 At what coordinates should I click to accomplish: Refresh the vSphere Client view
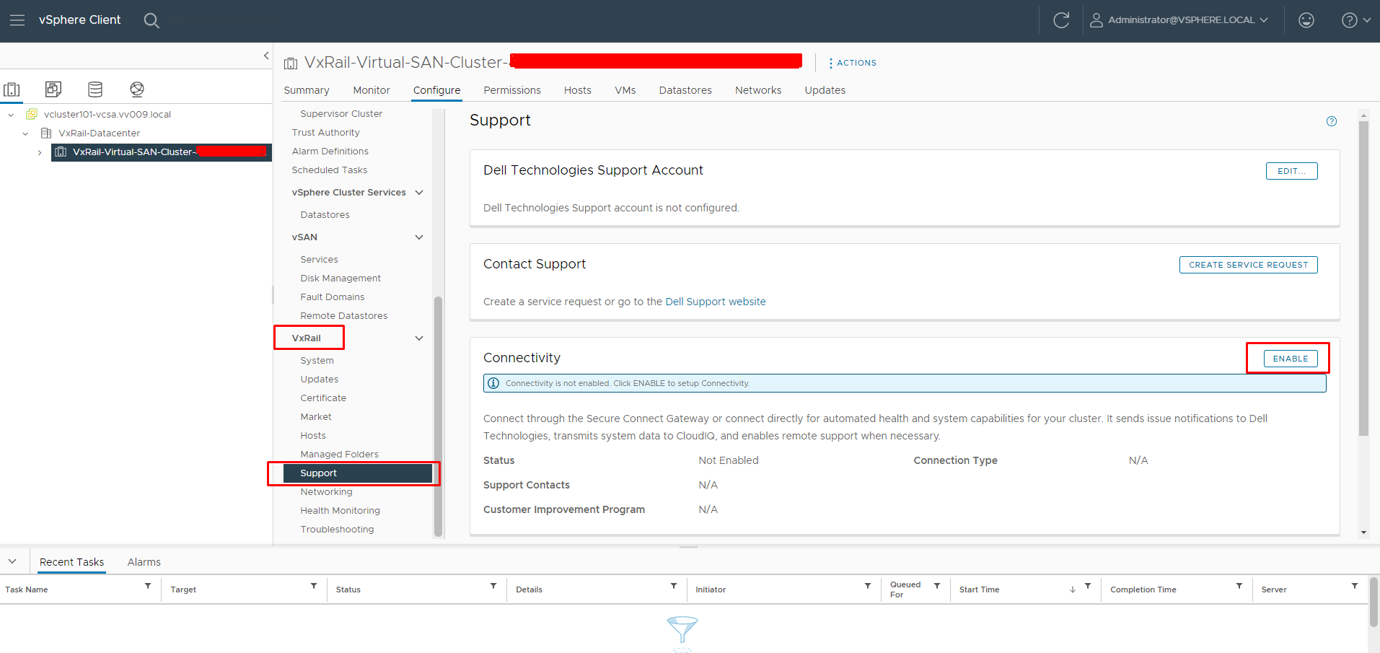tap(1061, 20)
